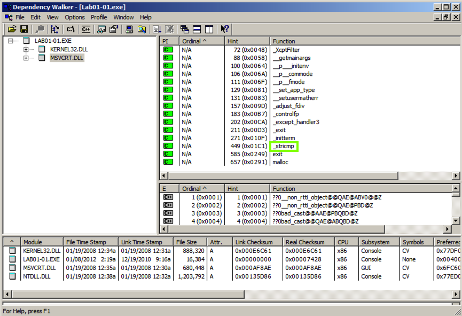Select the _stricmp function in imports list
Image resolution: width=462 pixels, height=316 pixels.
point(284,146)
